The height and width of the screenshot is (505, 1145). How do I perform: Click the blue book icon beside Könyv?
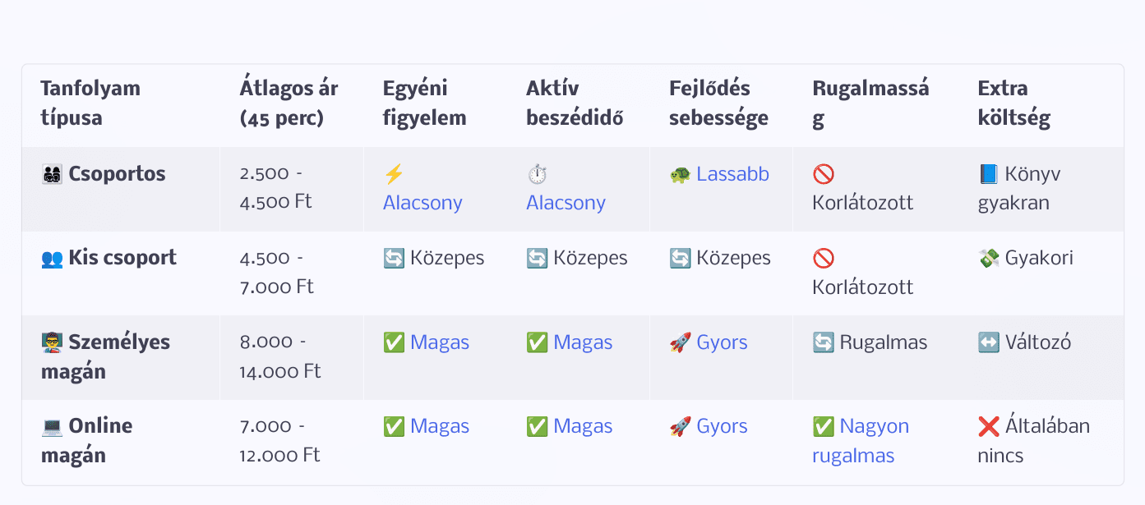tap(989, 174)
